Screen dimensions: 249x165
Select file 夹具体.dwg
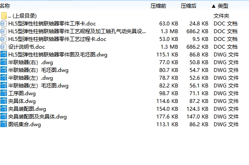tap(22, 101)
